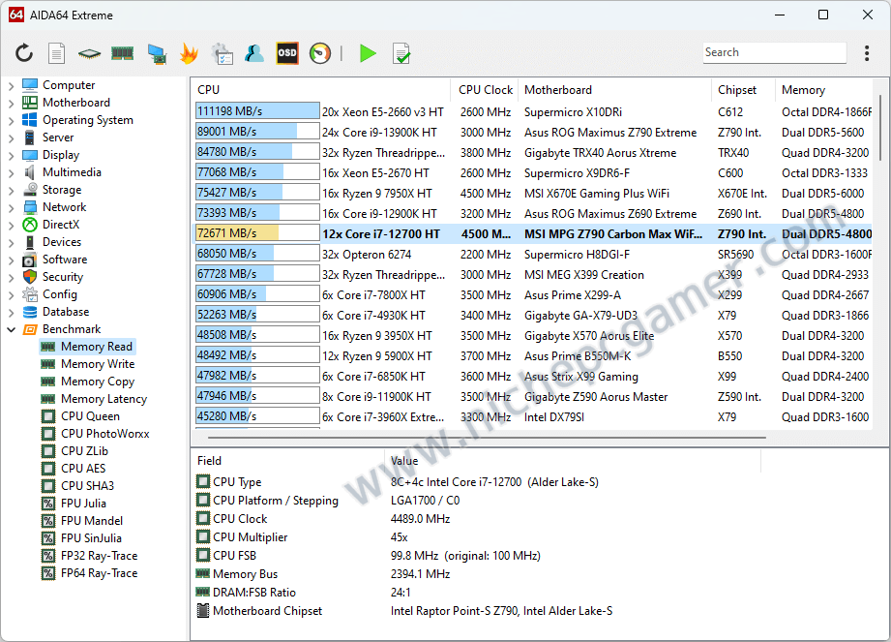Viewport: 891px width, 642px height.
Task: Expand the Multimedia tree node
Action: point(11,173)
